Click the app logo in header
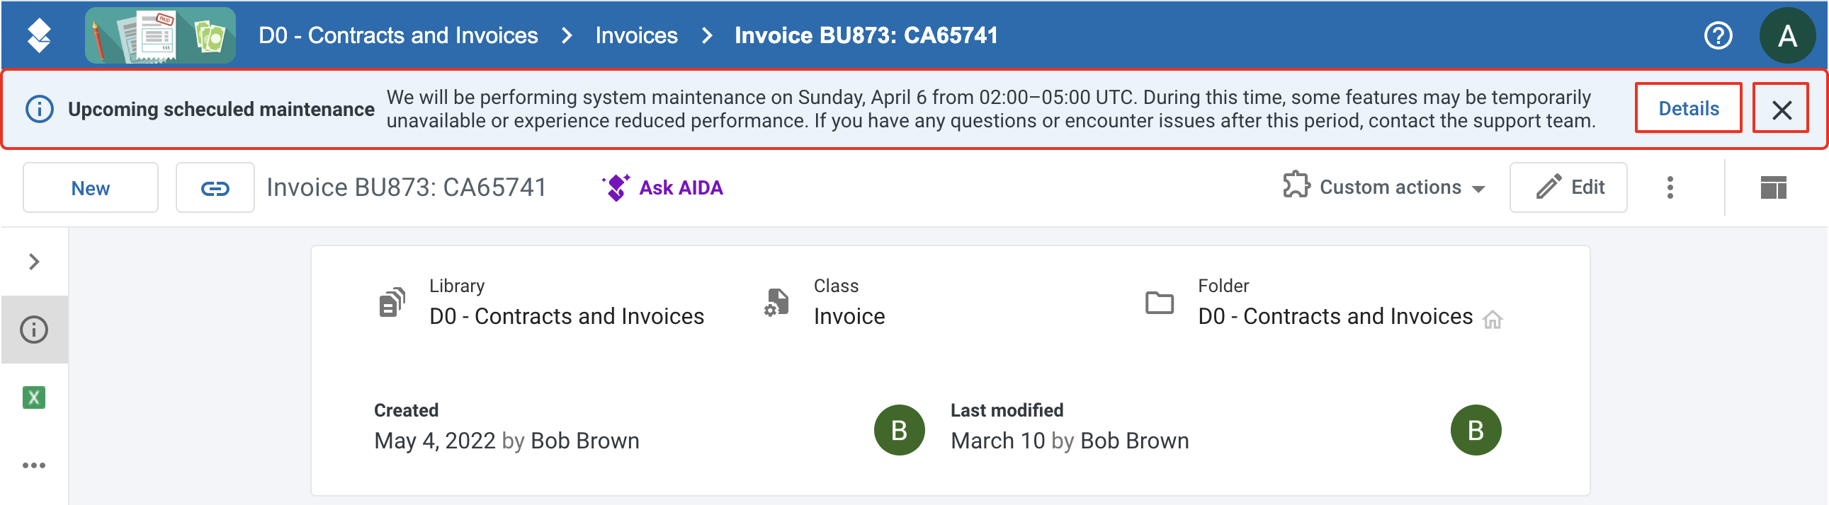Image resolution: width=1829 pixels, height=505 pixels. [x=39, y=35]
